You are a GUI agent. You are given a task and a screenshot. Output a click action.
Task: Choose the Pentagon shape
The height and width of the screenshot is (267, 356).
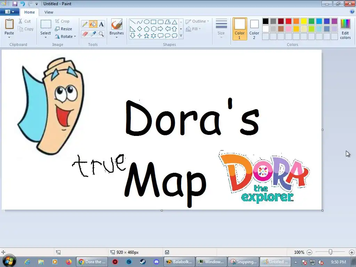(x=147, y=29)
